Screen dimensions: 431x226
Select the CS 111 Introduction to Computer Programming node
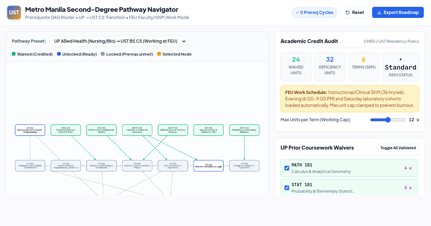coord(30,130)
